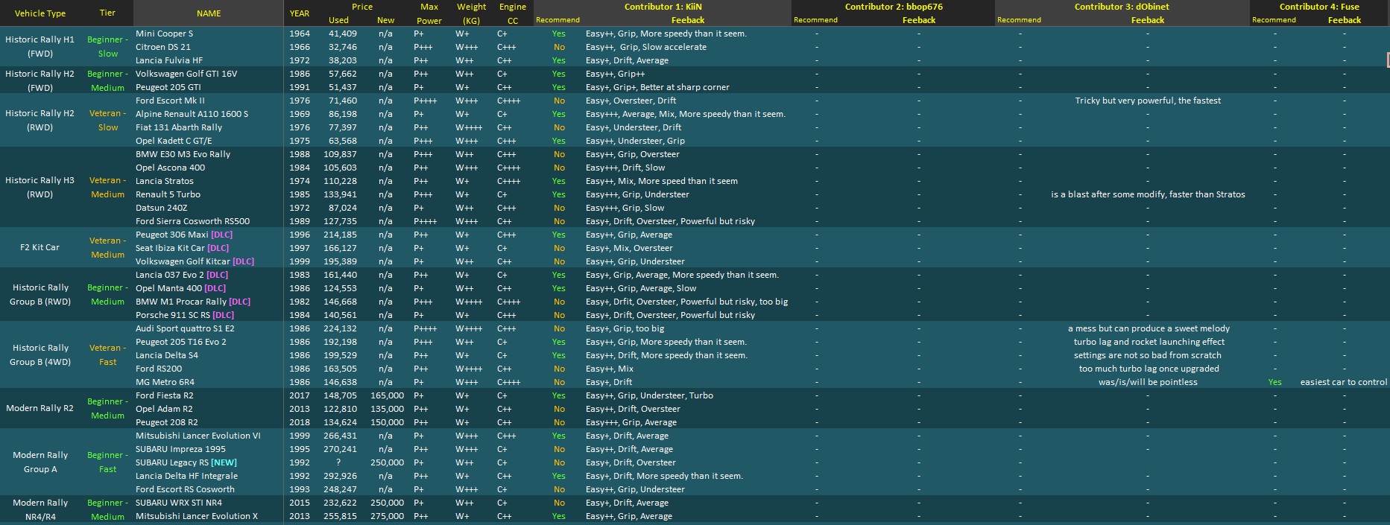Select Ford Sierra Cosworth RS500 cell
The width and height of the screenshot is (1390, 525).
pyautogui.click(x=209, y=221)
